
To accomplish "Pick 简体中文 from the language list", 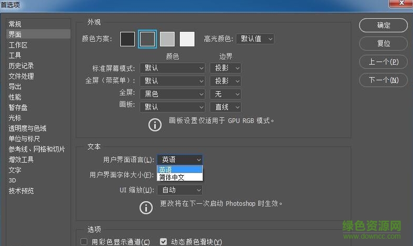I will click(180, 177).
